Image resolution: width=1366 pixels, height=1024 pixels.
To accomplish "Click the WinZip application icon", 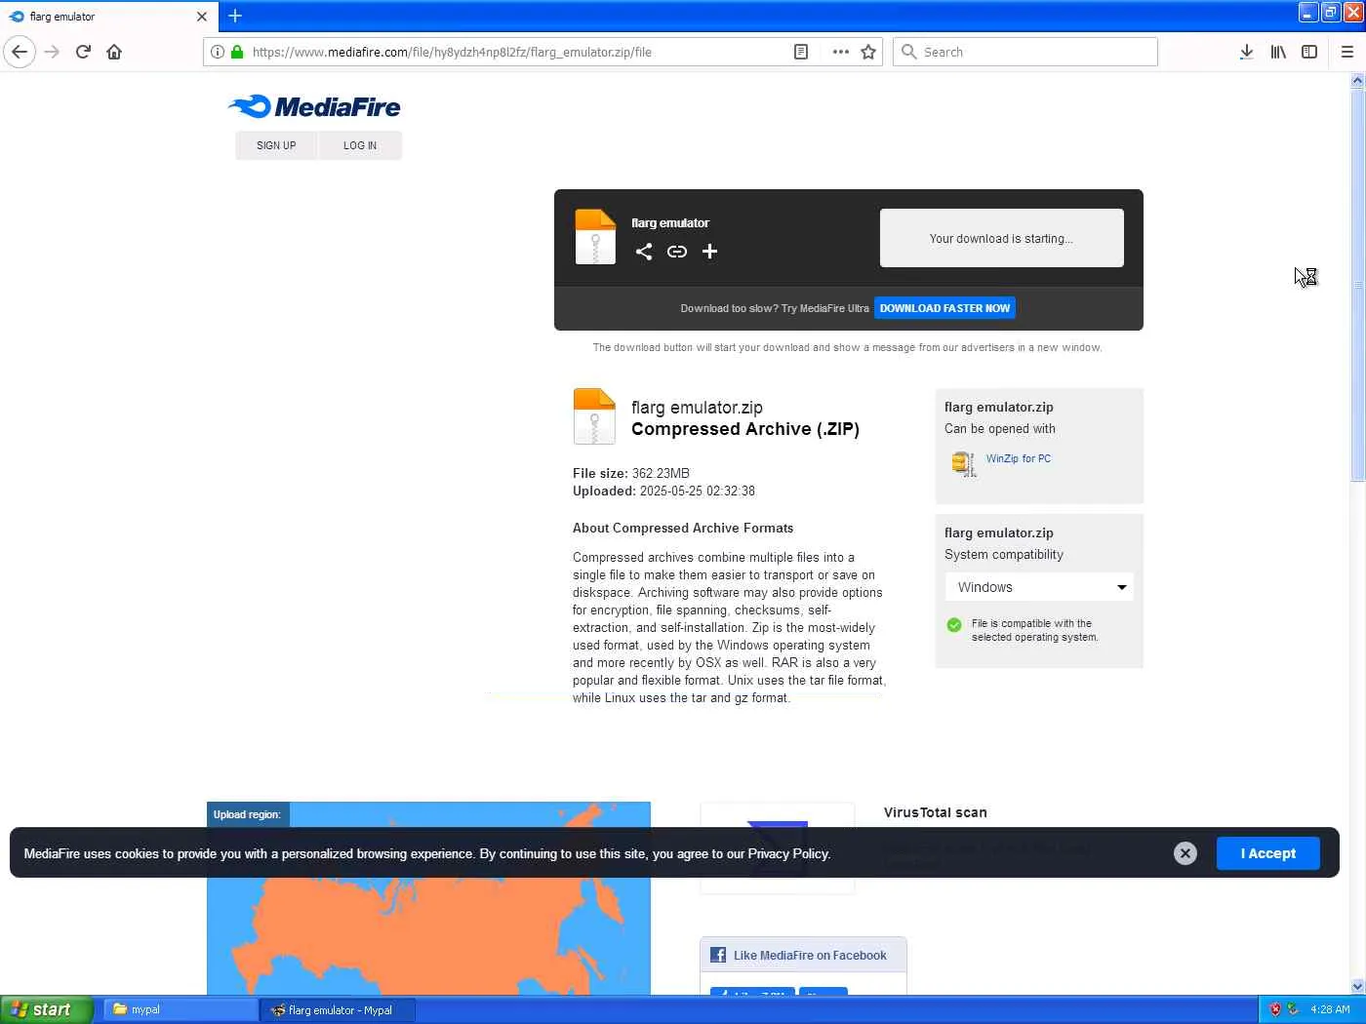I will pyautogui.click(x=964, y=463).
